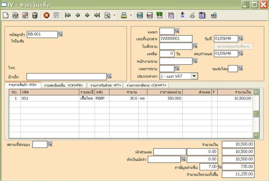Click the อ้างอิง reference input field
The image size is (269, 181).
66,76
